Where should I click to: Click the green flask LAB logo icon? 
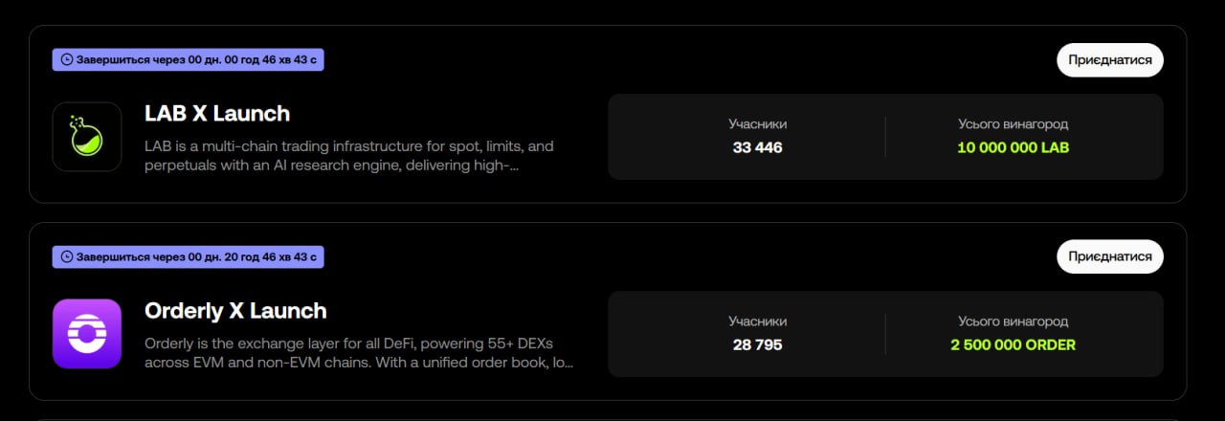coord(87,137)
